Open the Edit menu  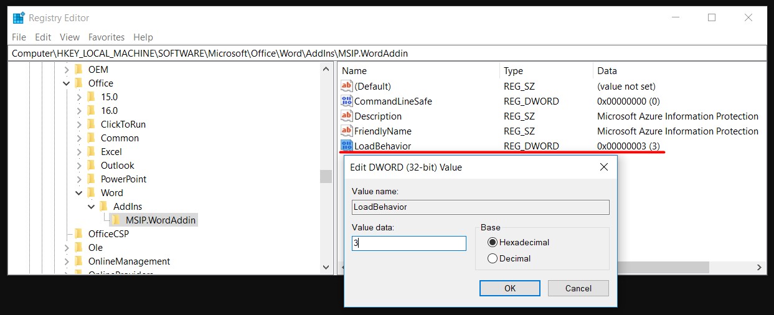(43, 37)
